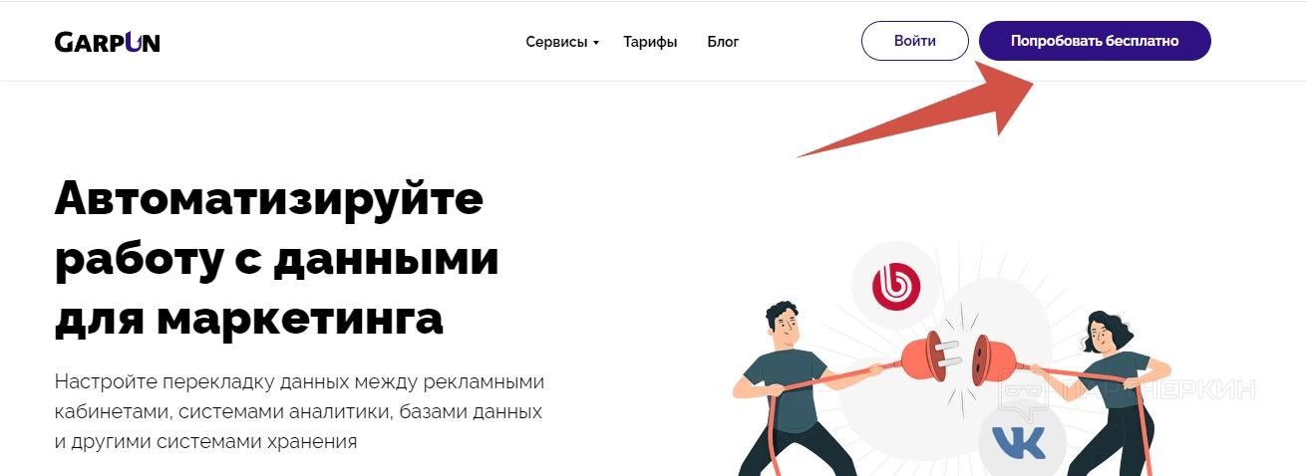The image size is (1307, 476).
Task: Click the headline line для маркетинга
Action: pyautogui.click(x=249, y=318)
